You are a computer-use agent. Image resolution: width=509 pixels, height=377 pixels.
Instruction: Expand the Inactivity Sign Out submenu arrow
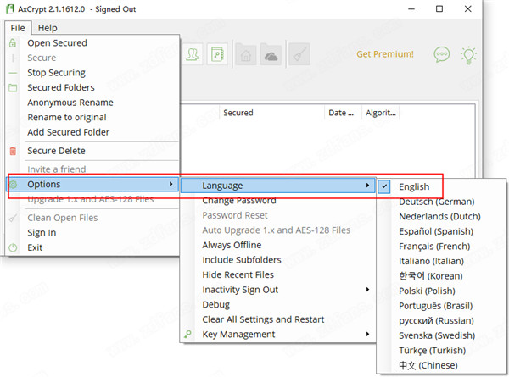pyautogui.click(x=367, y=290)
